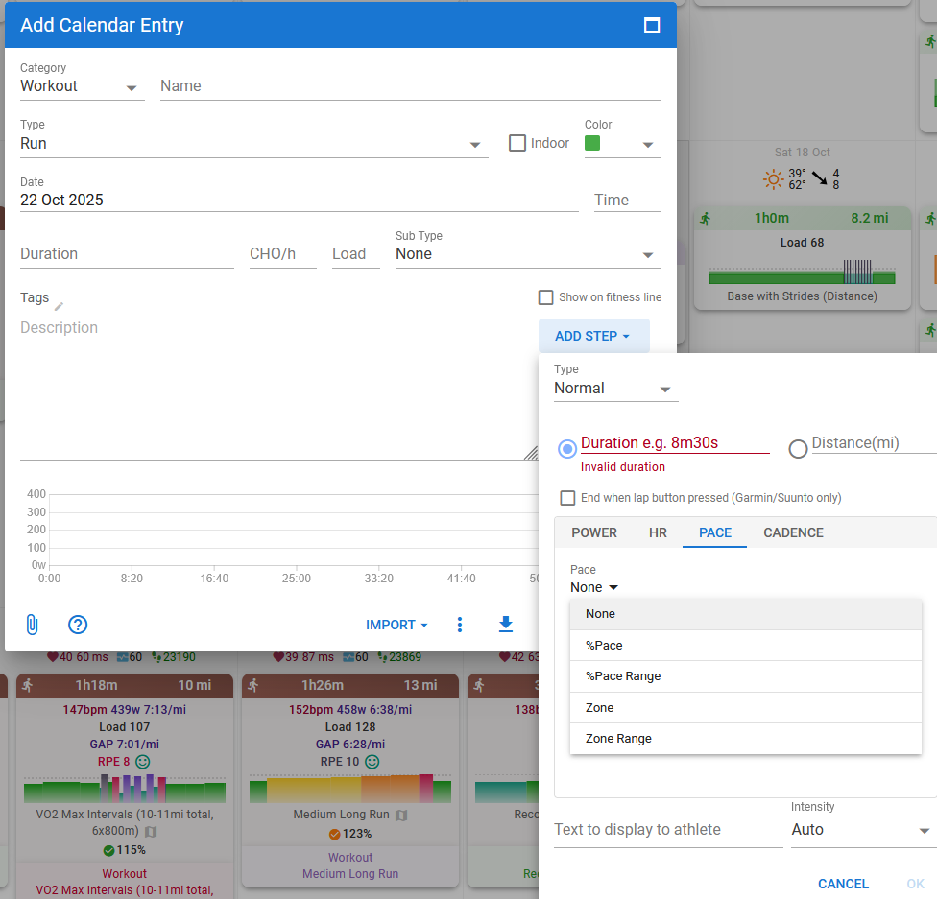
Task: Click the smiley face next to RPE 8
Action: click(x=143, y=762)
